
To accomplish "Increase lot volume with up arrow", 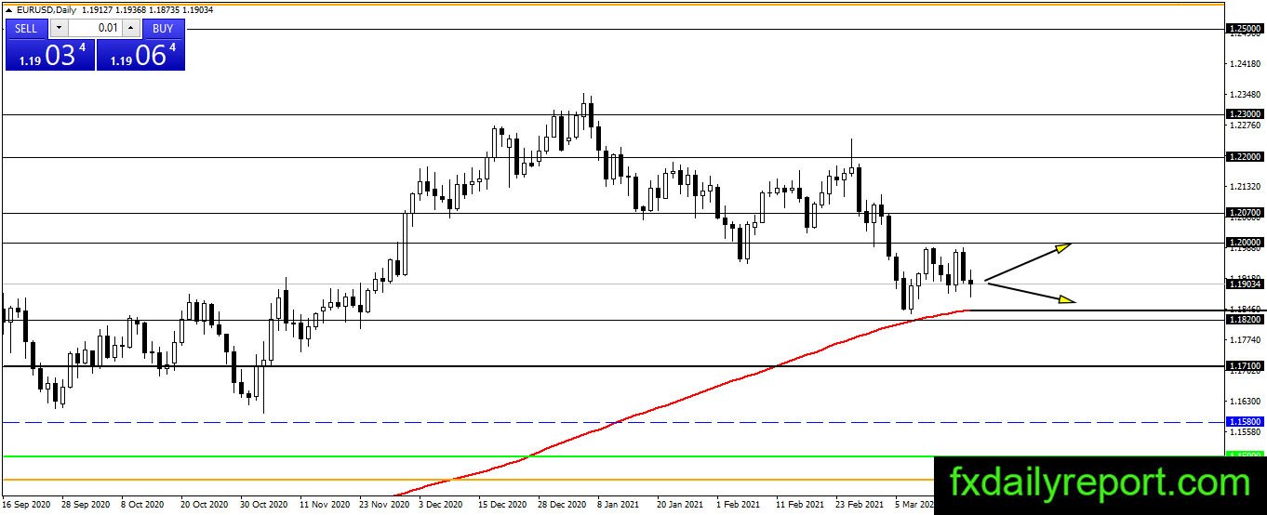I will 130,28.
